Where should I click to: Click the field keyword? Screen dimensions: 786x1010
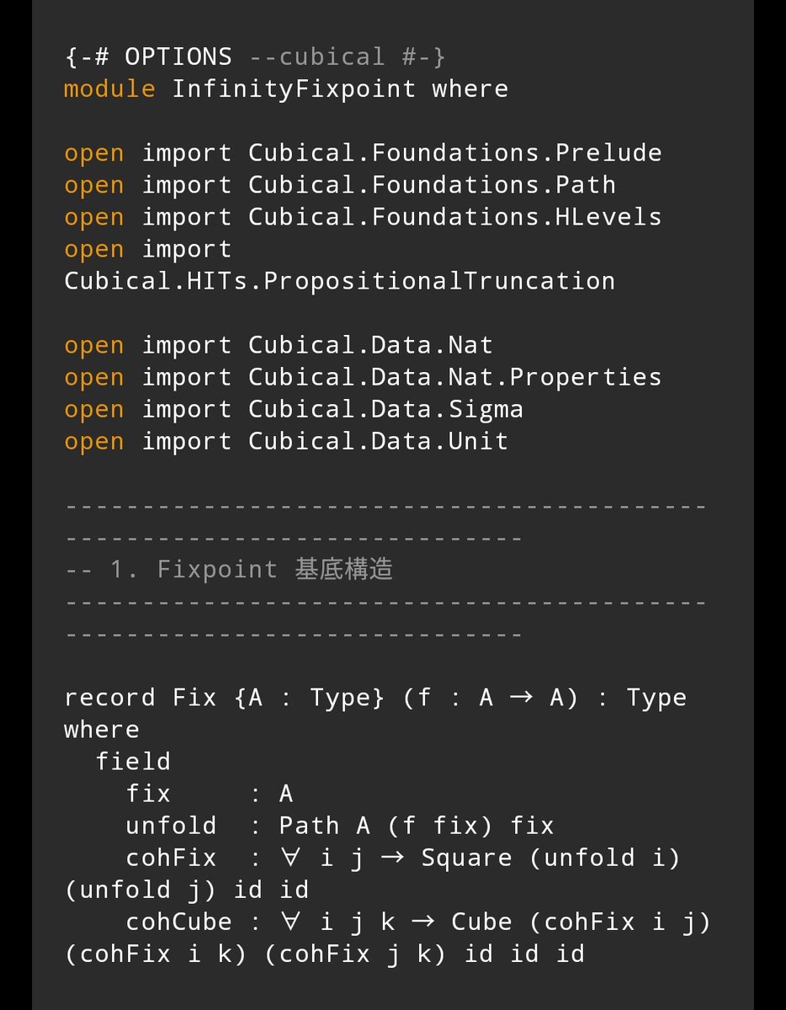tap(133, 762)
